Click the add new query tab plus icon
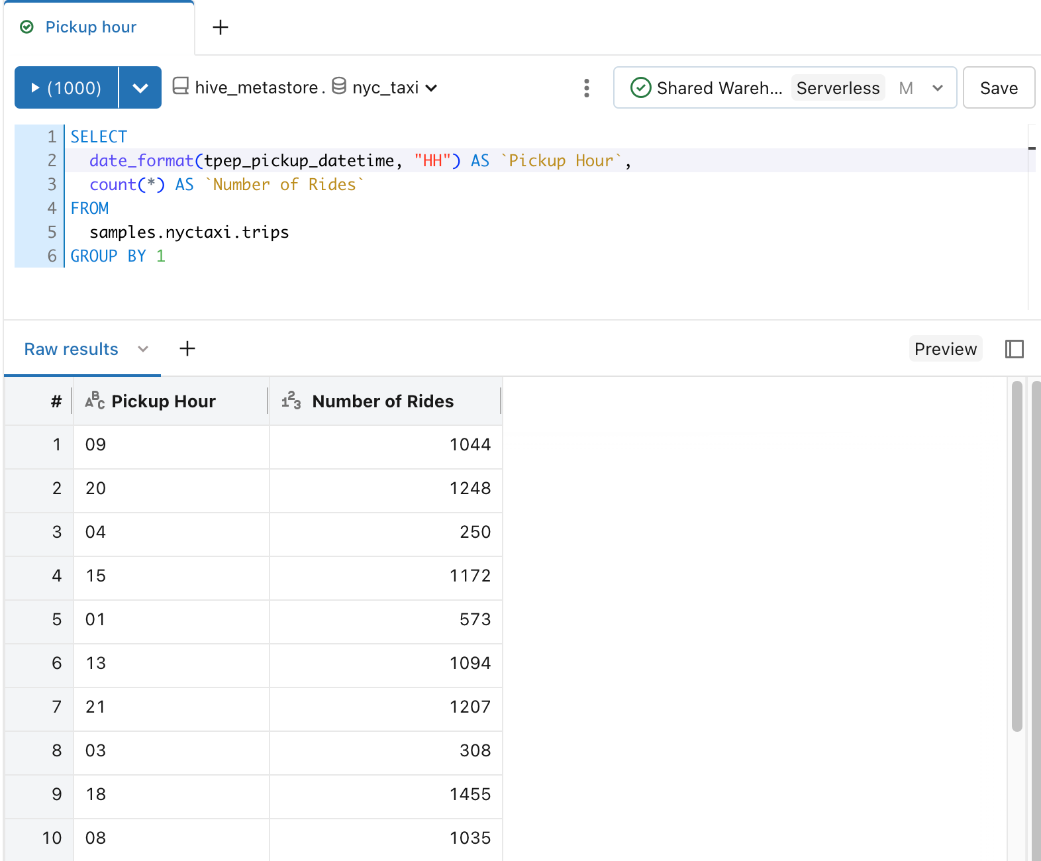Screen dimensions: 1041x861 point(220,27)
